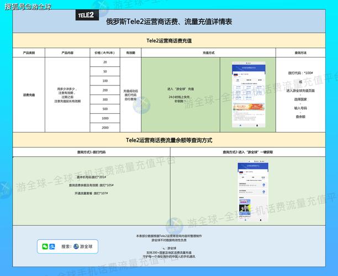Select the price cell 500
The image size is (338, 276).
tap(105, 109)
